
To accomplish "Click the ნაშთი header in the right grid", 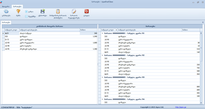I will click(x=191, y=30).
